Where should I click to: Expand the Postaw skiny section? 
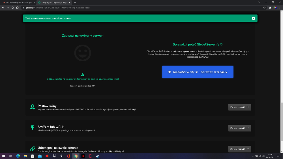pyautogui.click(x=239, y=107)
